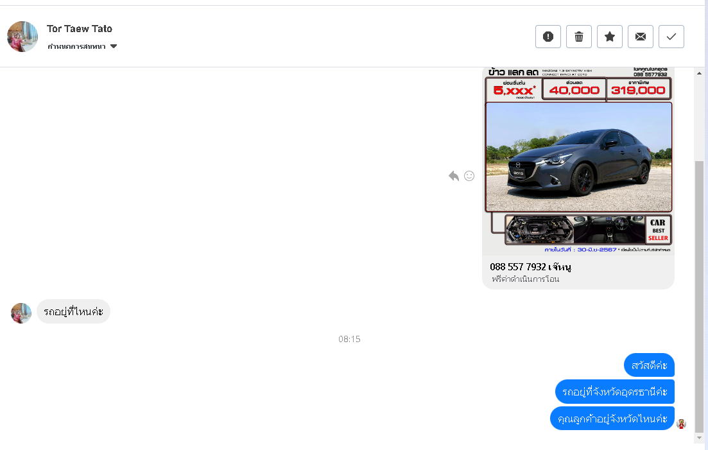The height and width of the screenshot is (450, 708).
Task: Mark conversation as spam with exclamation icon
Action: (548, 37)
